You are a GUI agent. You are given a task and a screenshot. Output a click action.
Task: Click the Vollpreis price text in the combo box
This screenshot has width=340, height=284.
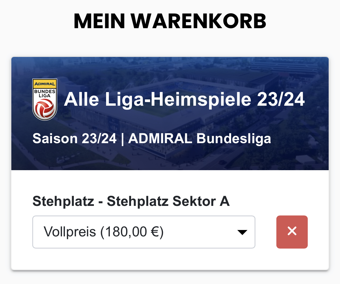click(104, 232)
